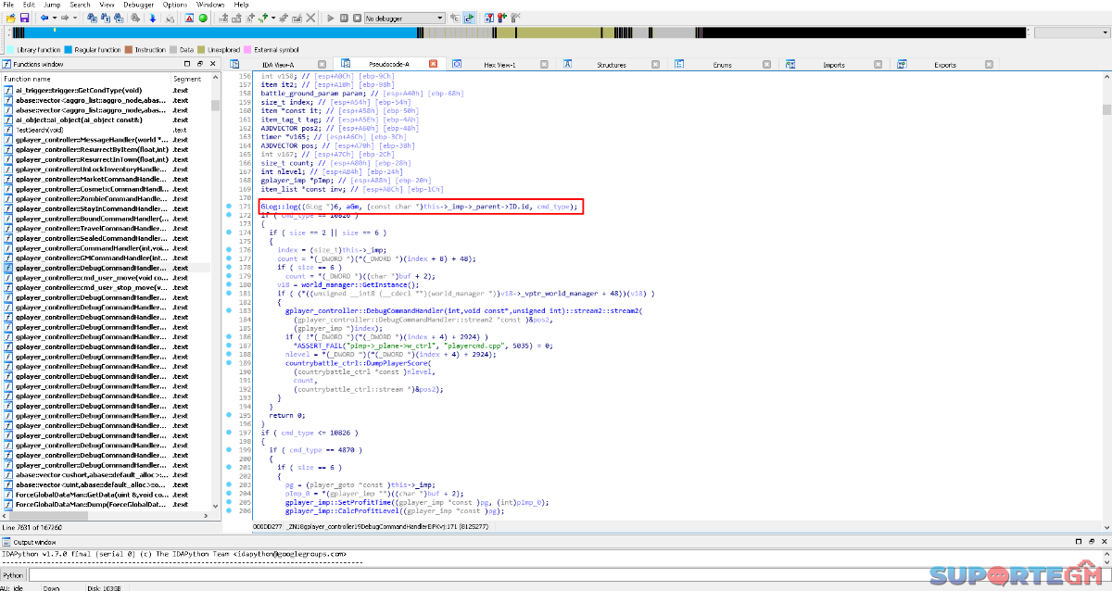Select gplayer_controller::ZombieCommandHandler function row

107,198
